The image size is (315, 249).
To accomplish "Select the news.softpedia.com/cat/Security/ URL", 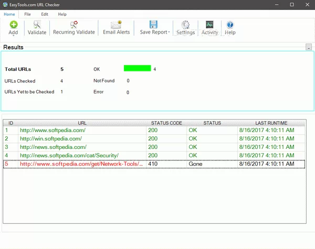I will (x=69, y=156).
